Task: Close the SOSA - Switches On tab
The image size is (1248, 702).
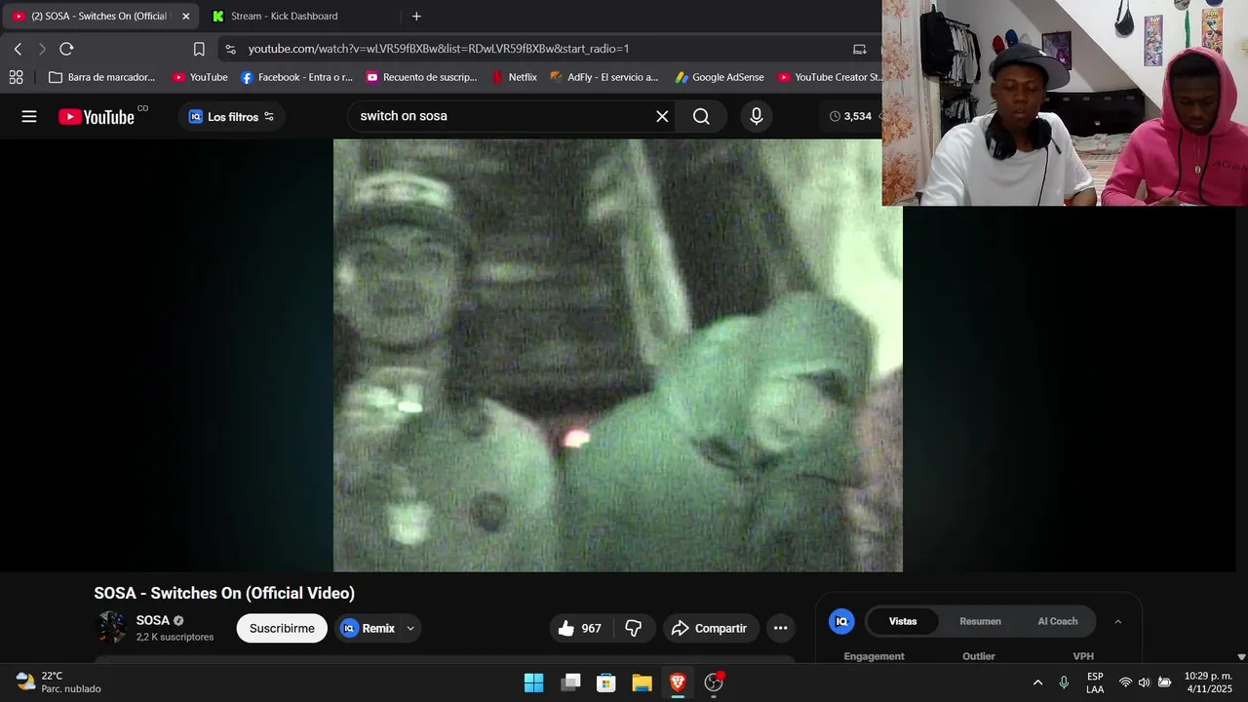Action: pos(185,16)
